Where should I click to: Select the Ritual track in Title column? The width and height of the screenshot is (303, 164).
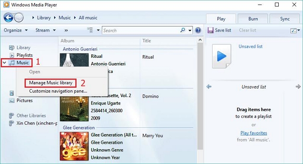click(148, 57)
